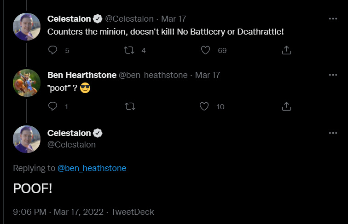Open Ben Hearthstone's profile picture
Screen dimensions: 348x224
(x=27, y=83)
